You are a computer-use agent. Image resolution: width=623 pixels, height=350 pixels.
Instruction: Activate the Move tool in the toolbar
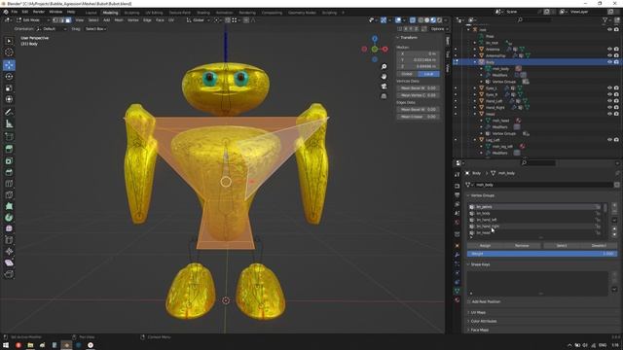[9, 65]
